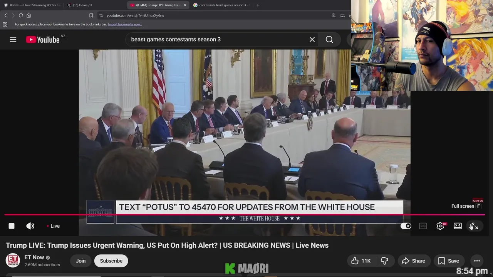
Task: Switch to contestants beast games Google tab
Action: click(221, 5)
